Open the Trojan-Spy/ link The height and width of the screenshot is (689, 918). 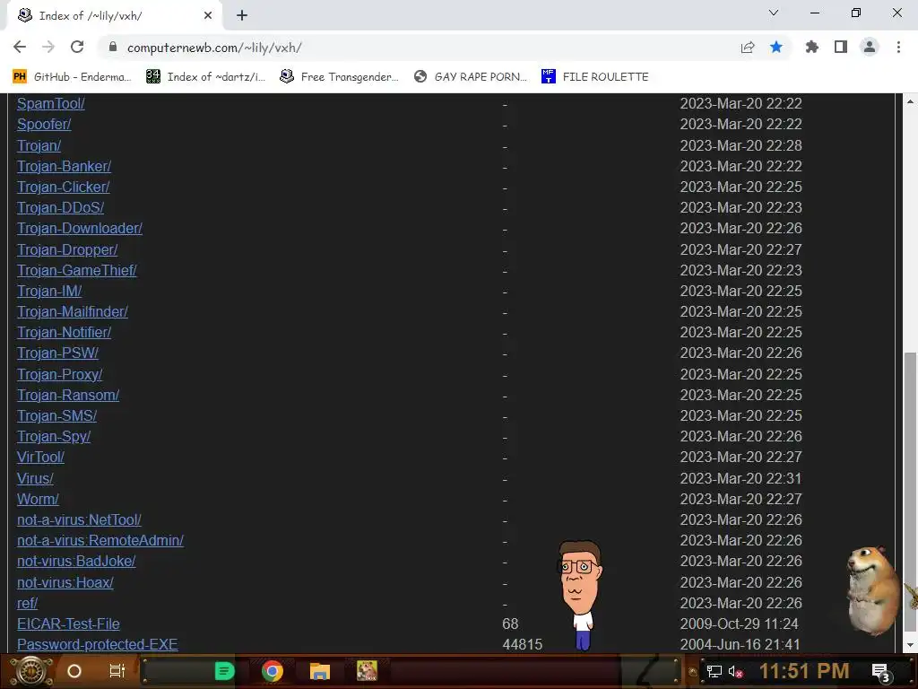click(x=54, y=437)
